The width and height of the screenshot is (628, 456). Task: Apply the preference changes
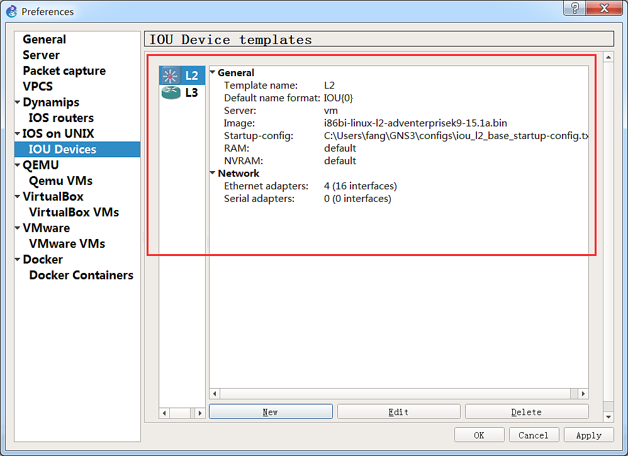click(588, 435)
